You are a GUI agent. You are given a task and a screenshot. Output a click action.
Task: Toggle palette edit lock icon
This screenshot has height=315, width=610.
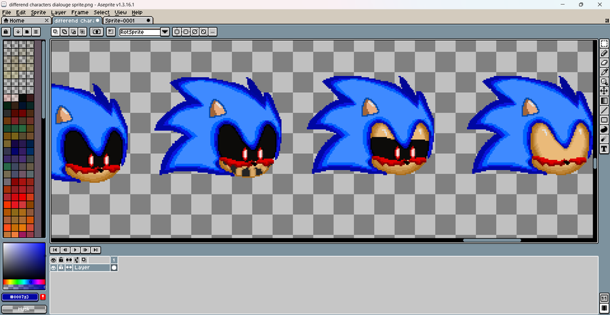click(x=6, y=32)
